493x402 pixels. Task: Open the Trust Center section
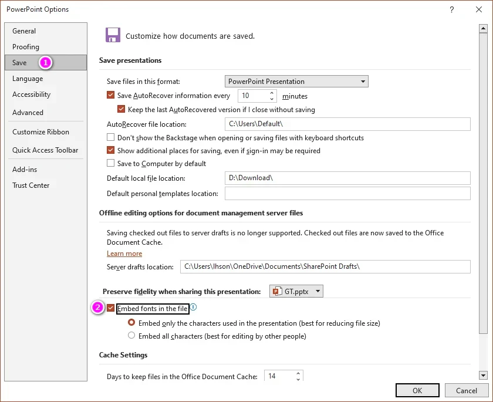[31, 185]
